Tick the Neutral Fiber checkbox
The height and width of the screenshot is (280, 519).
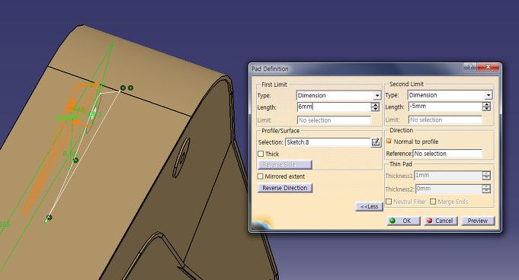(389, 202)
